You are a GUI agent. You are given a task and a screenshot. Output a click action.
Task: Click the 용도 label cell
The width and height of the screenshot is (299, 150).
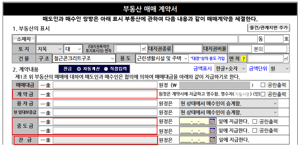[x=125, y=58]
